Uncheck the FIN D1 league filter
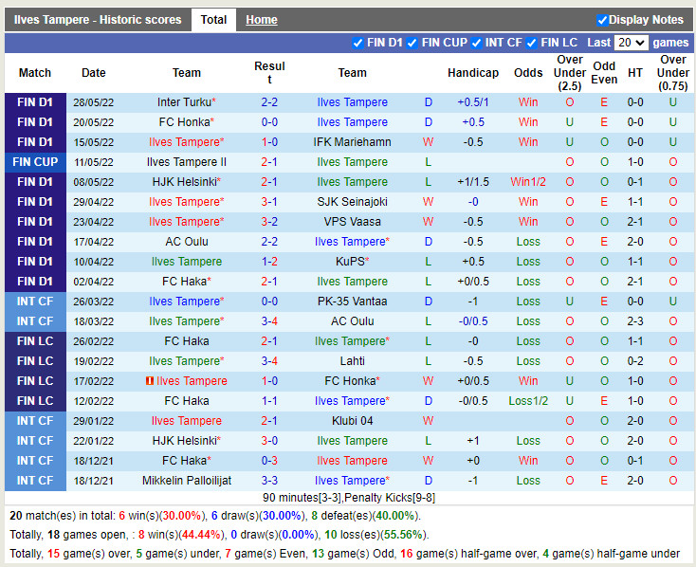Image resolution: width=696 pixels, height=567 pixels. [x=357, y=43]
